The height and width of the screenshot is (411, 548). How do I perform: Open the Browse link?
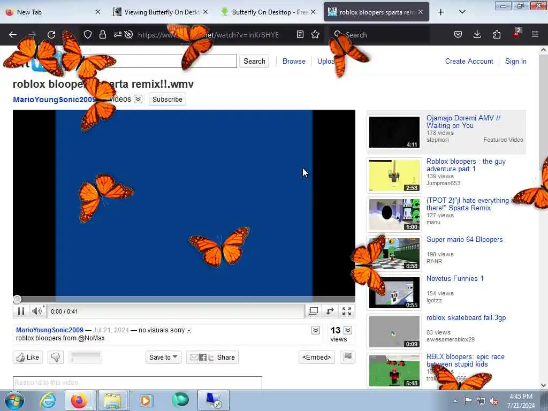point(294,61)
